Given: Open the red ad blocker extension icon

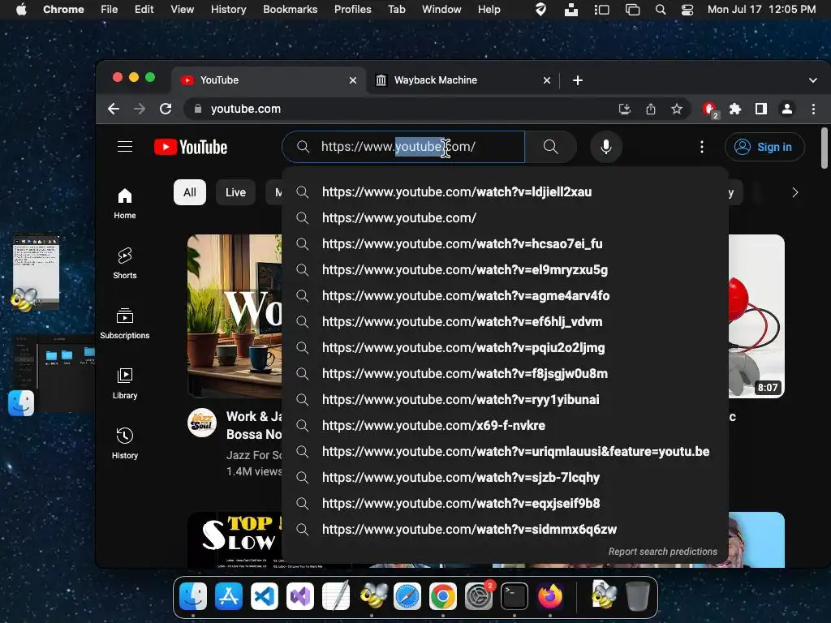Looking at the screenshot, I should pos(709,110).
